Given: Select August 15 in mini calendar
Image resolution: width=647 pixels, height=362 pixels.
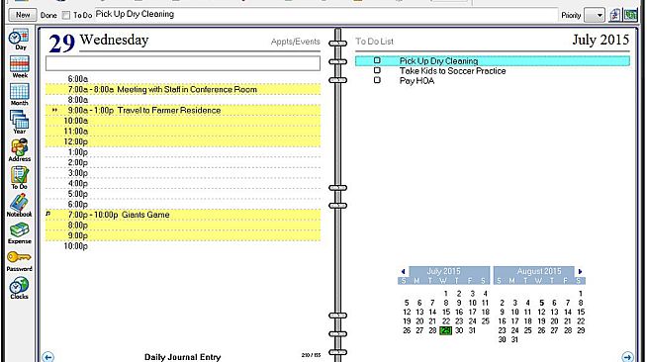Looking at the screenshot, I should (581, 313).
